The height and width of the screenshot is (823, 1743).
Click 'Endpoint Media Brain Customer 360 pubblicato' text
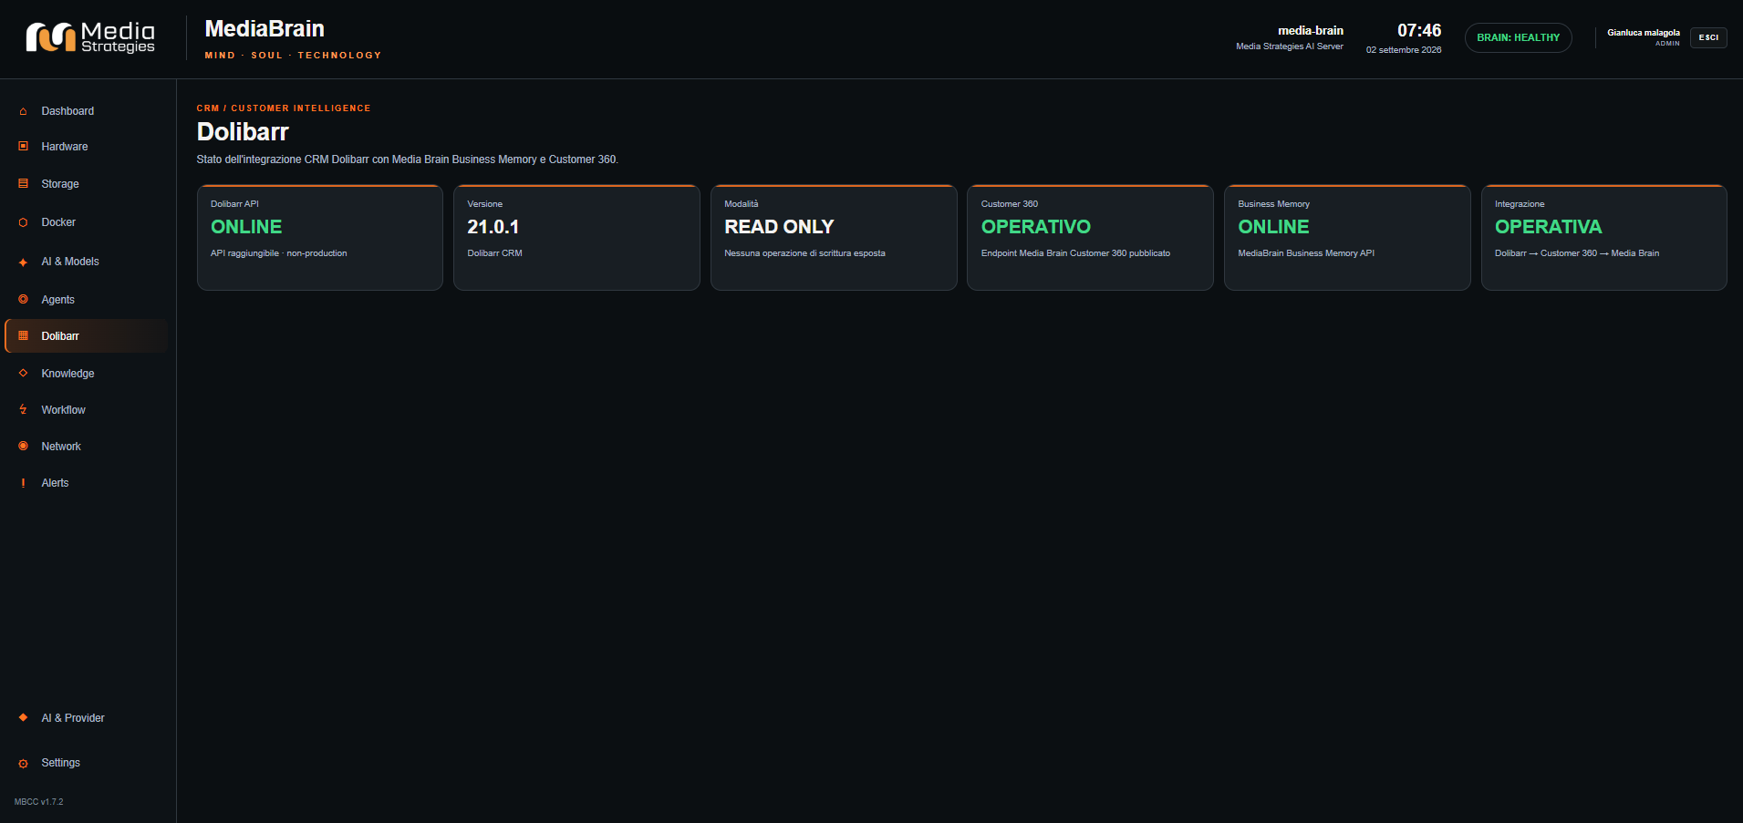pyautogui.click(x=1075, y=253)
